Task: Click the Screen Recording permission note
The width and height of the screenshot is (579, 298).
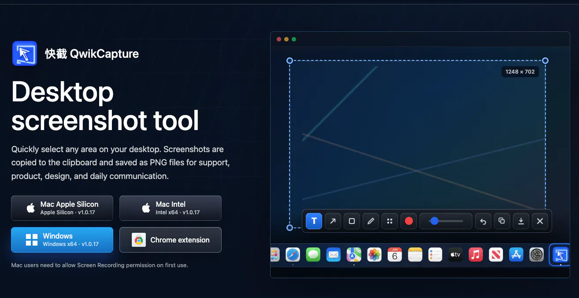Action: (100, 265)
